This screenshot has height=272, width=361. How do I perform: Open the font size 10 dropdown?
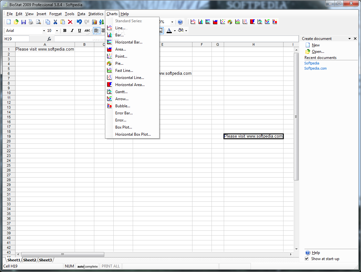(57, 31)
